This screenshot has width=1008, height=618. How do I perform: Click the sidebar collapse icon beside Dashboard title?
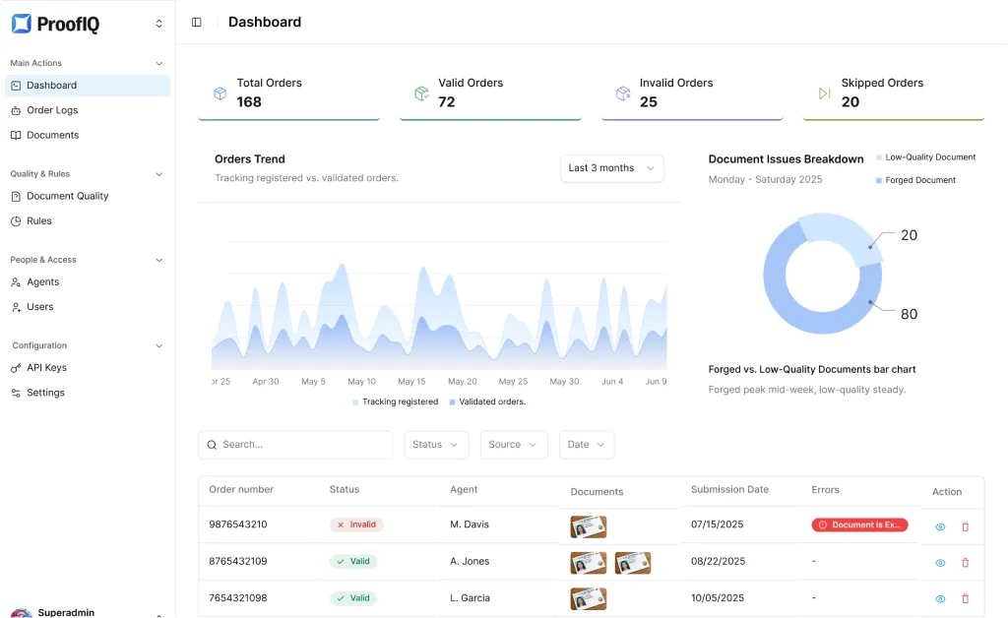coord(196,22)
